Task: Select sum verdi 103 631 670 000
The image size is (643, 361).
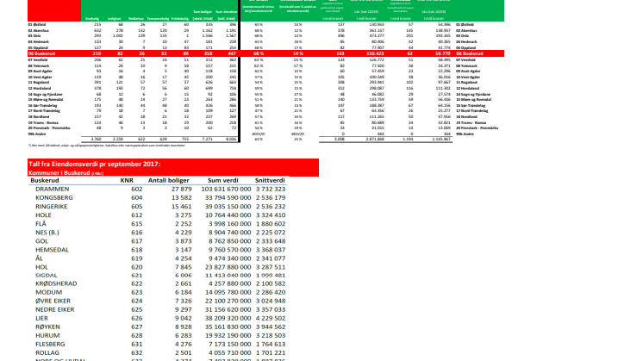Action: (x=226, y=189)
